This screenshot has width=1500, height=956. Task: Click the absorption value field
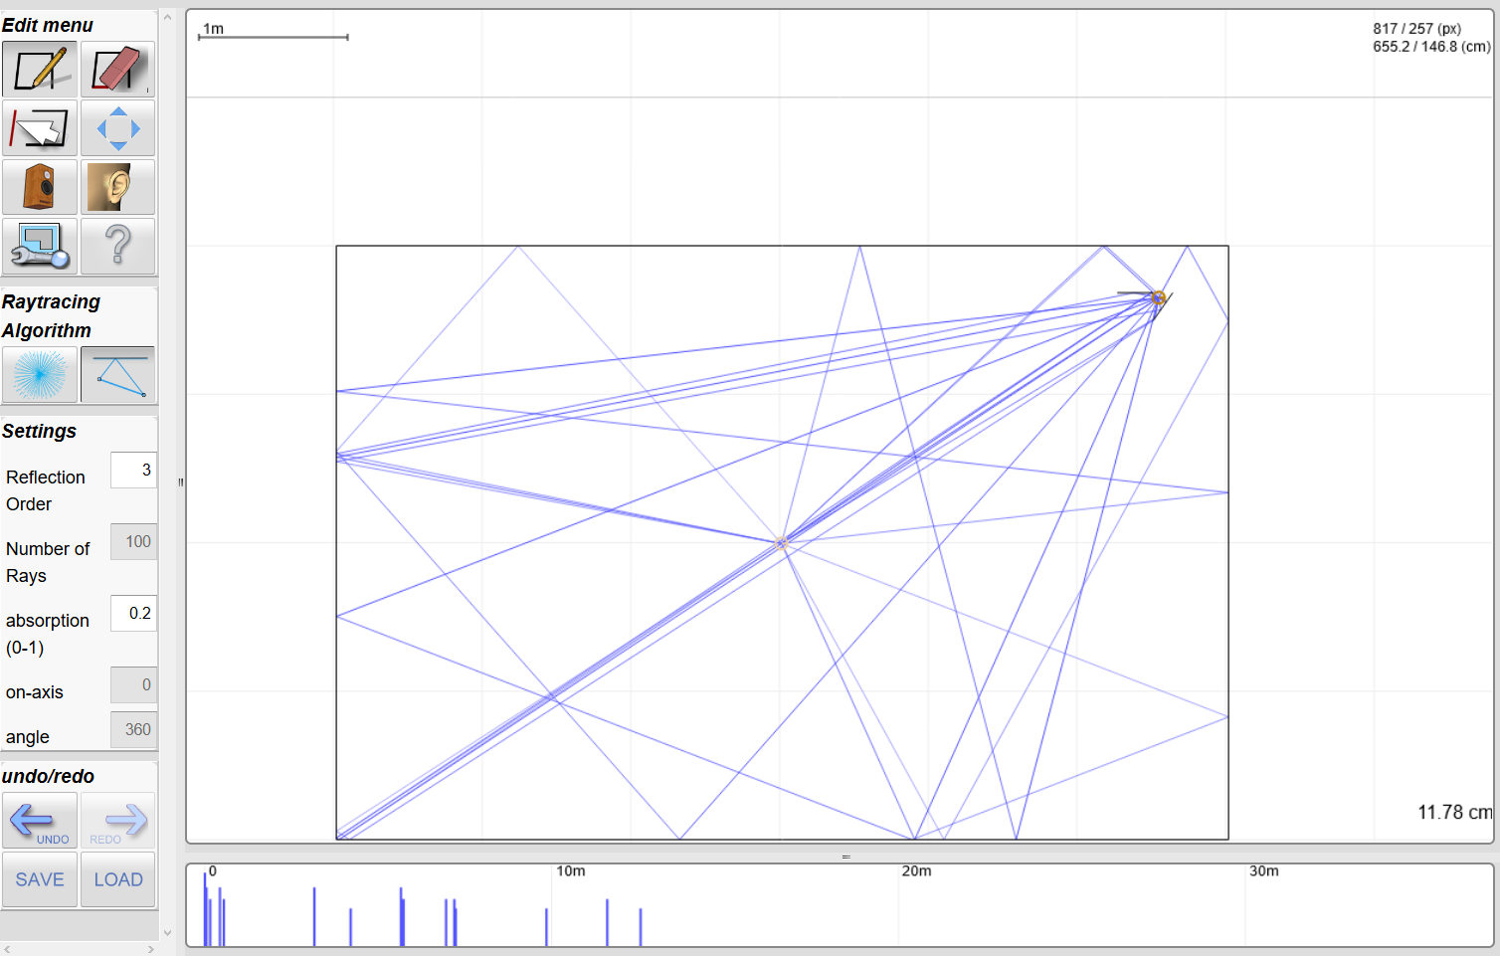coord(133,614)
